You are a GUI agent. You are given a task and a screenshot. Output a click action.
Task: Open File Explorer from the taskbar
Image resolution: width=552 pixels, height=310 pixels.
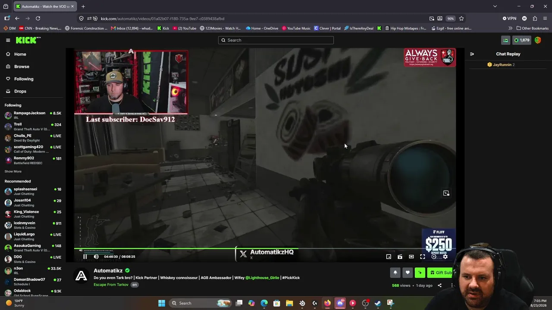(289, 303)
